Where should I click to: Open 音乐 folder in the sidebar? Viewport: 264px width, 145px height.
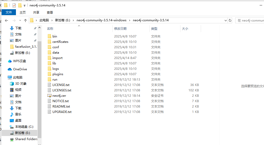[x=18, y=114]
